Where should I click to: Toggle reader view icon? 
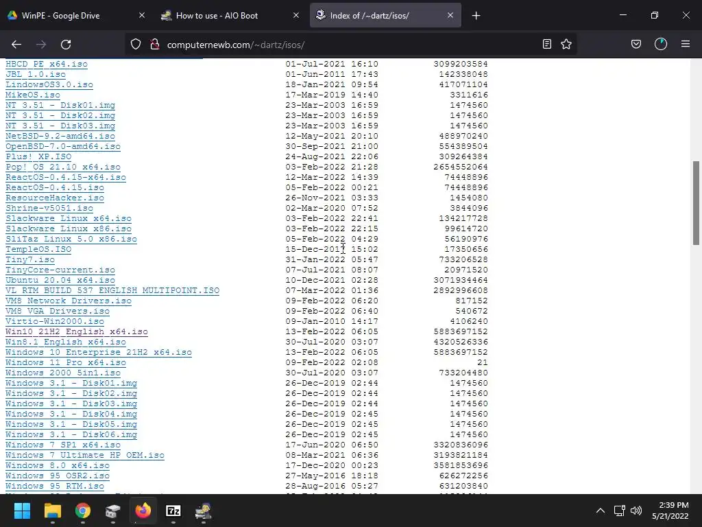pos(546,44)
